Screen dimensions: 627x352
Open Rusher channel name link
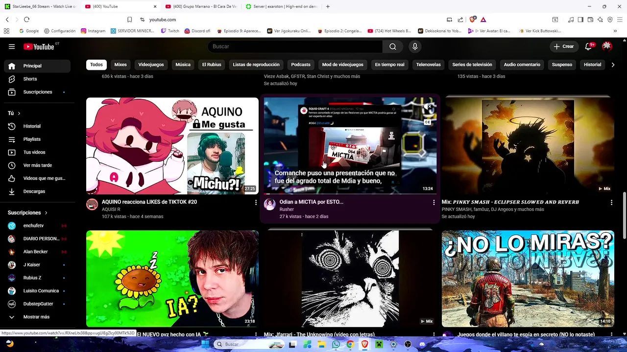[287, 209]
